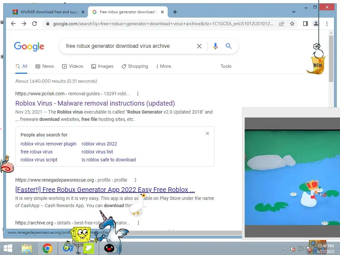Search for roblox virus remover plugin
This screenshot has height=255, width=340.
48,144
